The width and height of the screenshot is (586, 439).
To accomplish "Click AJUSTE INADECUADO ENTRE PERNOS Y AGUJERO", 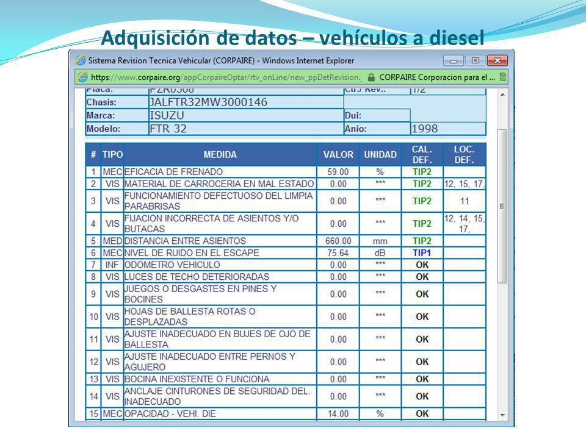I will pyautogui.click(x=210, y=362).
